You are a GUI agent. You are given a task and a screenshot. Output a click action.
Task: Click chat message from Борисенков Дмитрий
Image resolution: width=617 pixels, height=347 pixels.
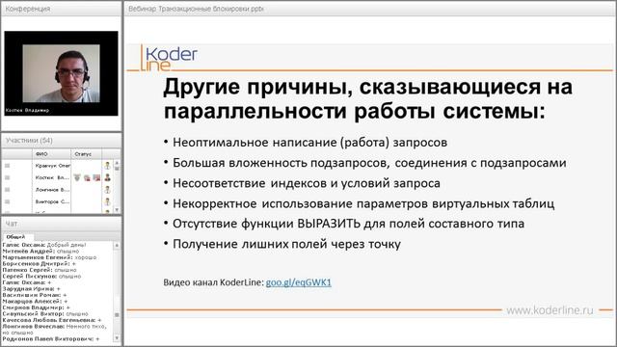tap(39, 263)
